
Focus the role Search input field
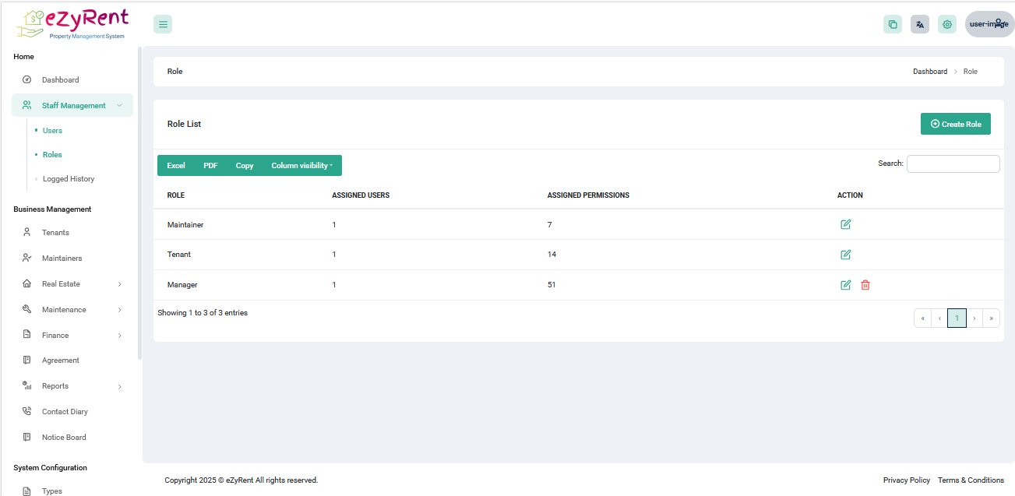953,164
